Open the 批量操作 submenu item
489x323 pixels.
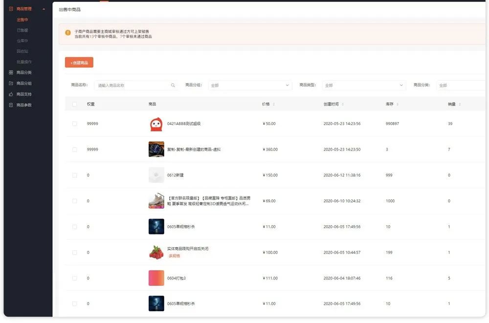pyautogui.click(x=24, y=62)
